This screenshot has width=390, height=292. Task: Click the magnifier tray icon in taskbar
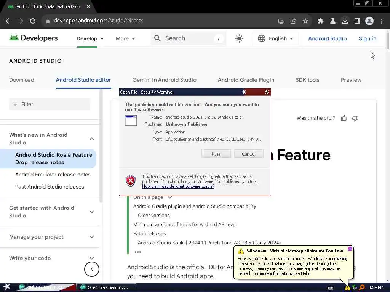[362, 287]
